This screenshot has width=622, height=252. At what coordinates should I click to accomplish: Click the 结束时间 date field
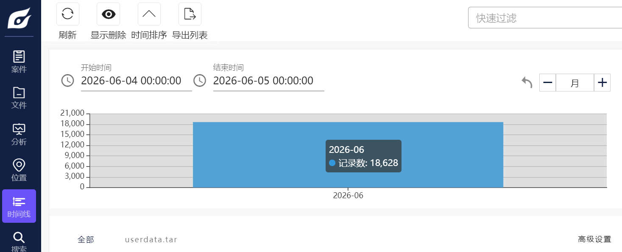click(268, 81)
